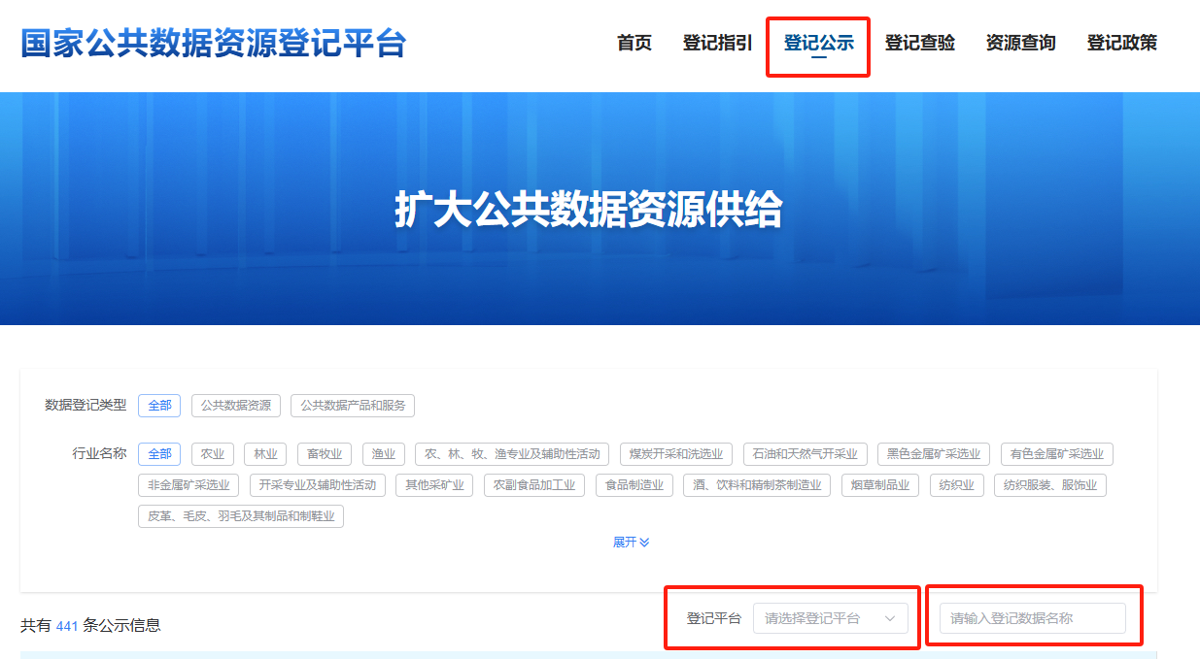Switch to 登记公示 tab
The width and height of the screenshot is (1200, 659).
[x=818, y=43]
